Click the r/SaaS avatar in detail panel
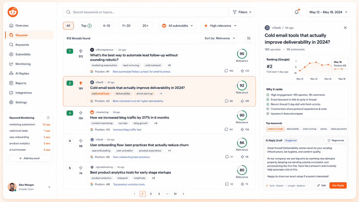Viewport: 359px width, 202px height. coord(267,28)
